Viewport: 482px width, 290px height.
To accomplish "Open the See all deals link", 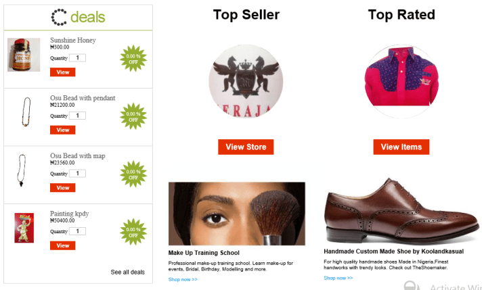I will coord(127,272).
